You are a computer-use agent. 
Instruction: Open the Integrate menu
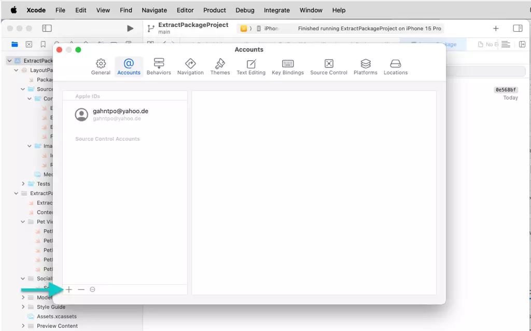[x=277, y=10]
